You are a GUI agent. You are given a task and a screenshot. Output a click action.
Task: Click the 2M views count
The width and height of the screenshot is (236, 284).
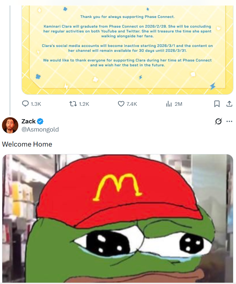178,104
